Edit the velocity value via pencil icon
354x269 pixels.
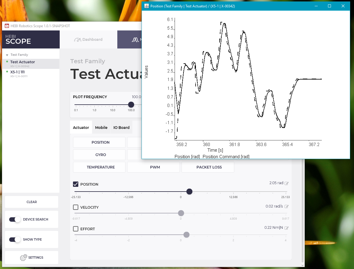(x=287, y=206)
